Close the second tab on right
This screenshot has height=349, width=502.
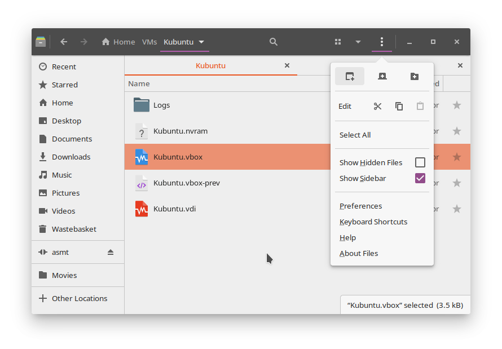point(460,65)
